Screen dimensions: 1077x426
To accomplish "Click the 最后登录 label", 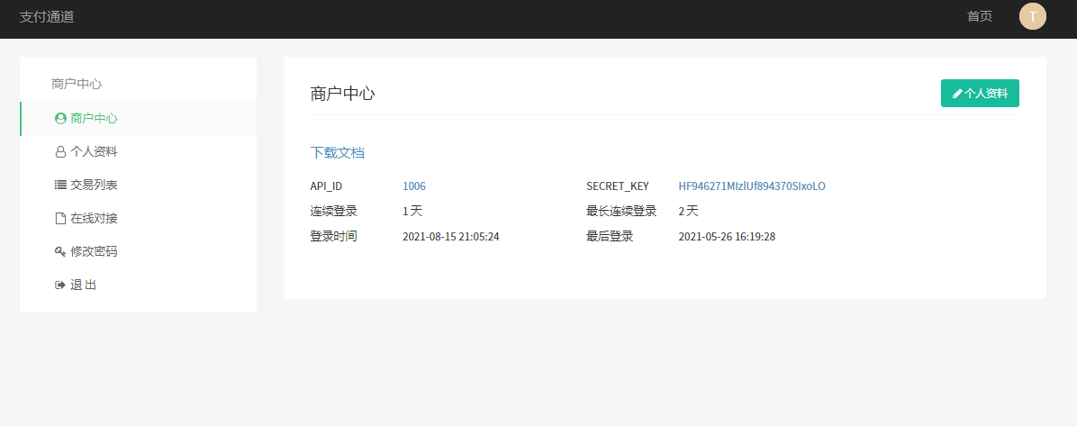I will 610,236.
